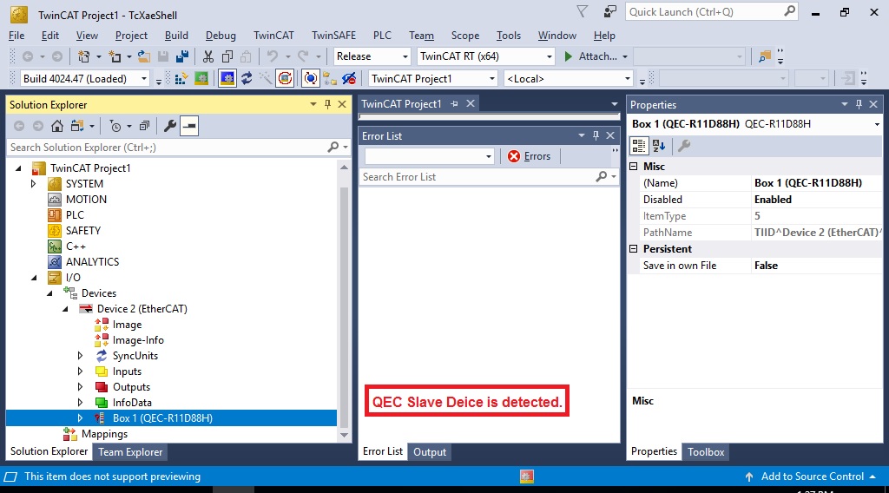Open the TwinSAFE menu
889x493 pixels.
coord(334,35)
